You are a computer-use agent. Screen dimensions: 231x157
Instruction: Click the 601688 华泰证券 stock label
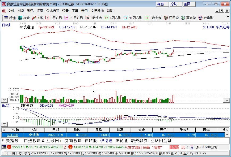pos(216,27)
